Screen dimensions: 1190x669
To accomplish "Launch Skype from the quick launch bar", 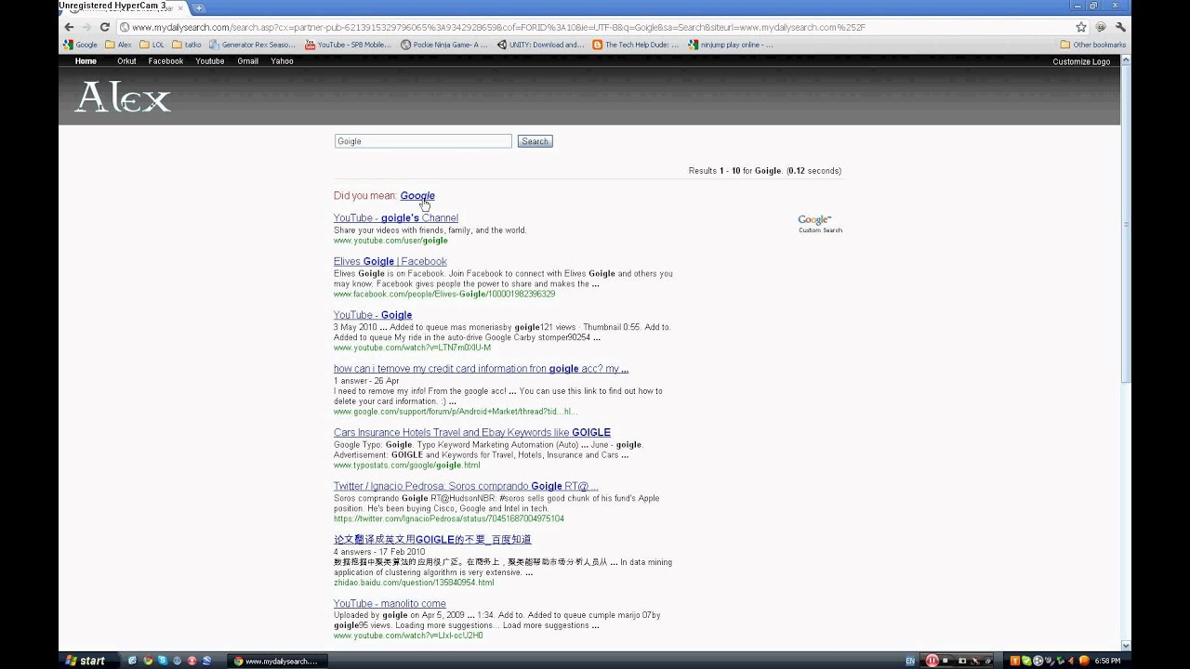I will click(163, 661).
